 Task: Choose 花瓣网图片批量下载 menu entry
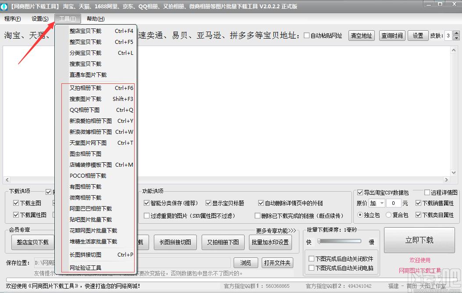pos(96,231)
